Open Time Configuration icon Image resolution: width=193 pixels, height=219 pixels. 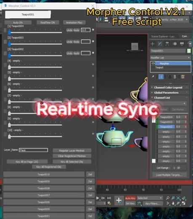point(109,203)
